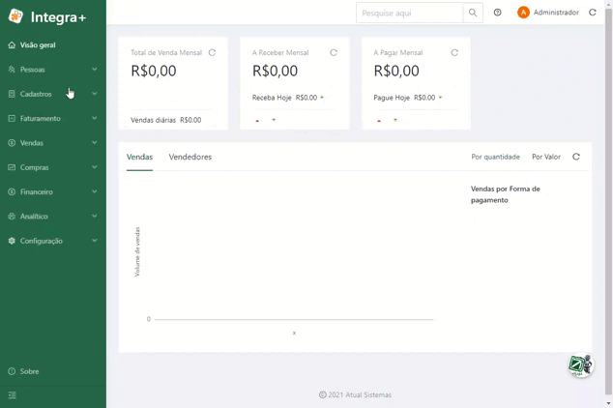The image size is (613, 408).
Task: Expand the Faturamento menu chevron
Action: click(x=94, y=118)
